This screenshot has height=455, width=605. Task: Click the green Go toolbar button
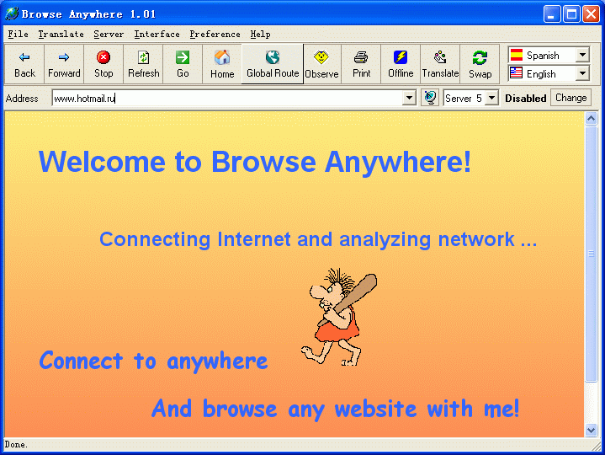pos(183,64)
